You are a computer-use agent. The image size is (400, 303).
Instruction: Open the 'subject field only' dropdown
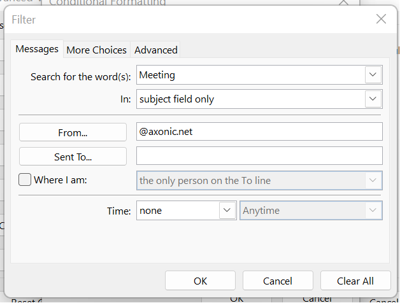[x=373, y=99]
